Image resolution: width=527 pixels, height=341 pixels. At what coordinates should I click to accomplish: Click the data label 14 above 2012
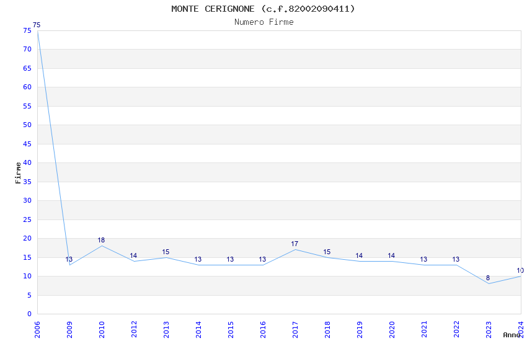click(x=133, y=255)
